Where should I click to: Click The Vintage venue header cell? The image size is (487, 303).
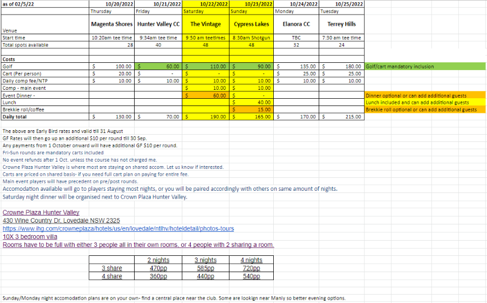[x=206, y=24]
